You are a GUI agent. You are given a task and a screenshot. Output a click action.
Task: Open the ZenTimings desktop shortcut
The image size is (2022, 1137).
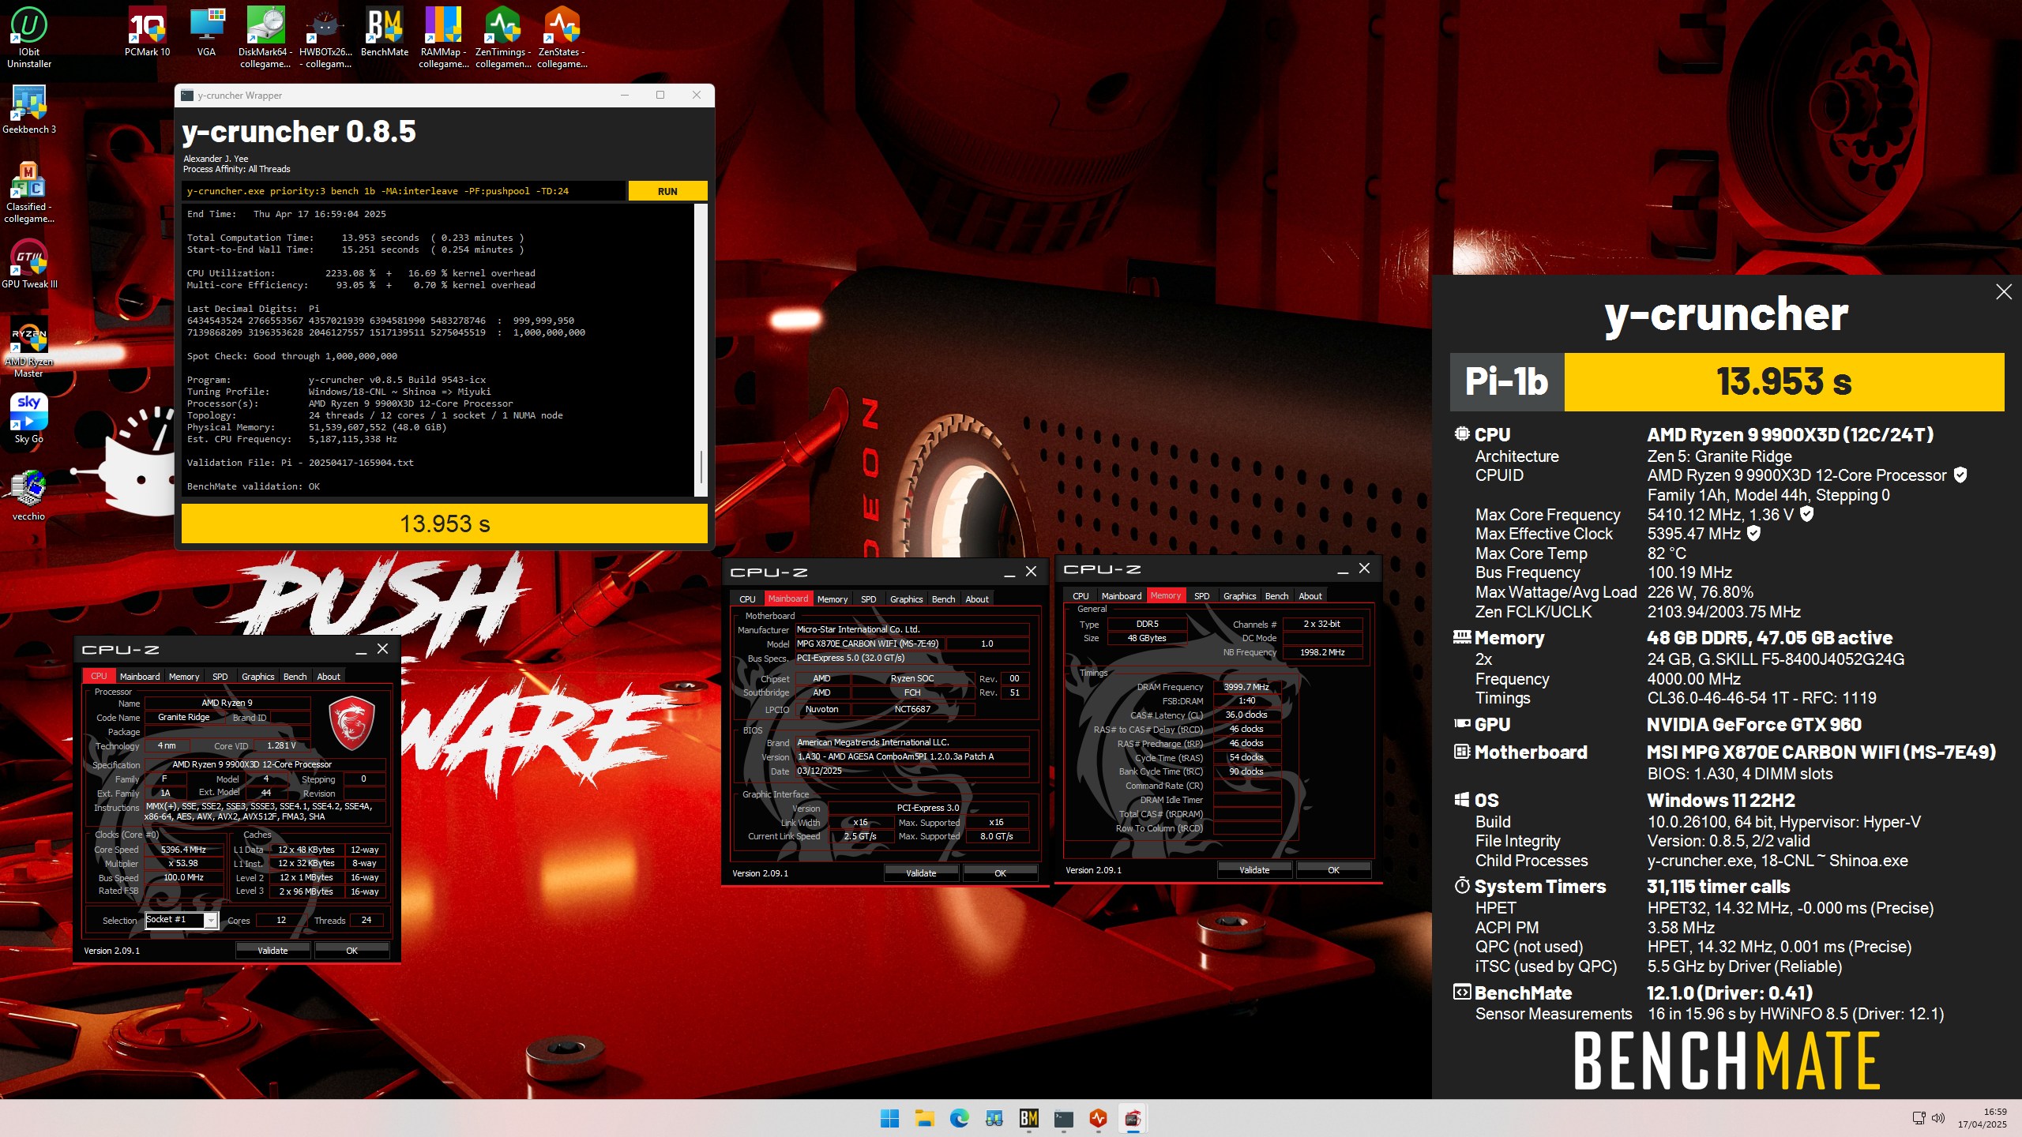point(503,37)
